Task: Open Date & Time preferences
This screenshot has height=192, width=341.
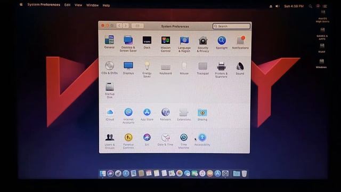Action: [x=165, y=140]
